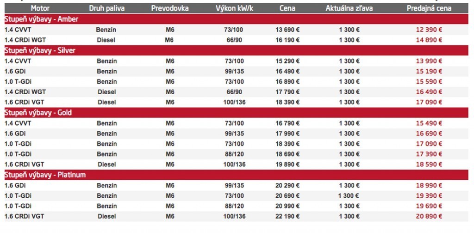Click the Prevodovka column header
This screenshot has width=474, height=237.
(170, 8)
